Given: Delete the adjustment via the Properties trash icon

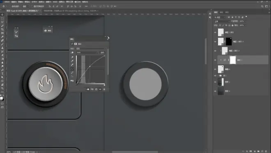Looking at the screenshot, I should coord(104,89).
